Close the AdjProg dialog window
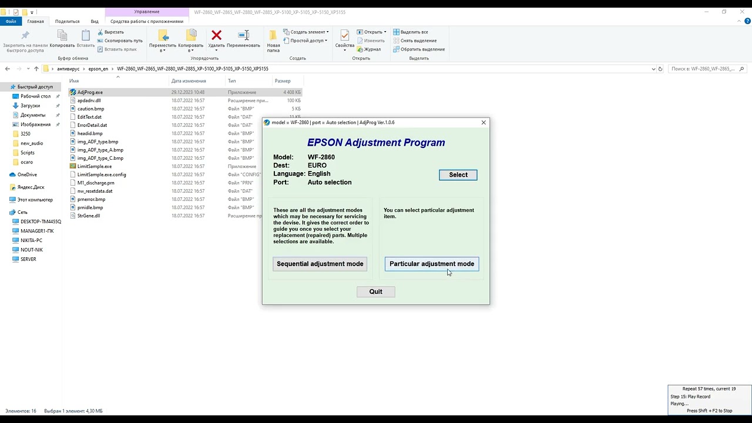752x423 pixels. pyautogui.click(x=484, y=122)
